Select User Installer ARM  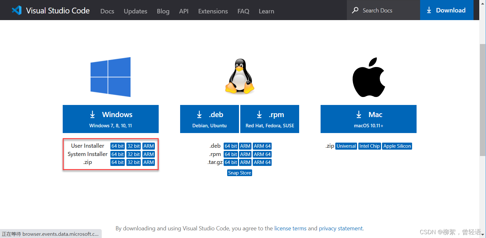pos(149,146)
